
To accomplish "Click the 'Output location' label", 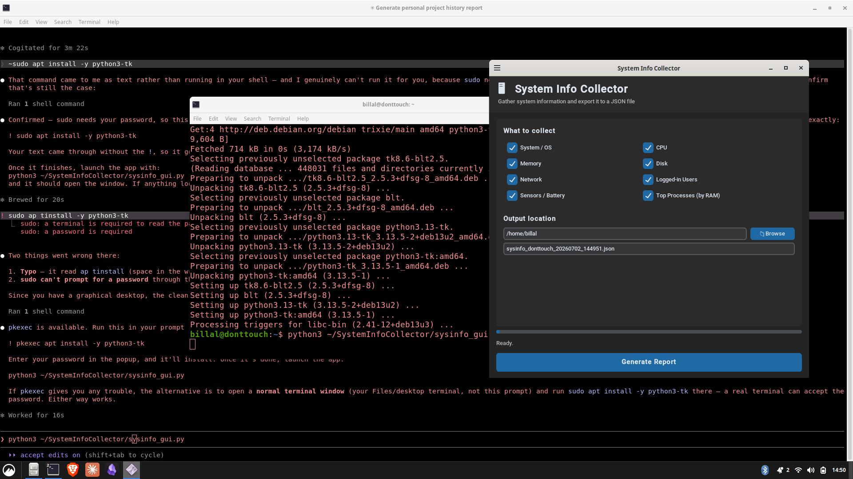I will 529,219.
